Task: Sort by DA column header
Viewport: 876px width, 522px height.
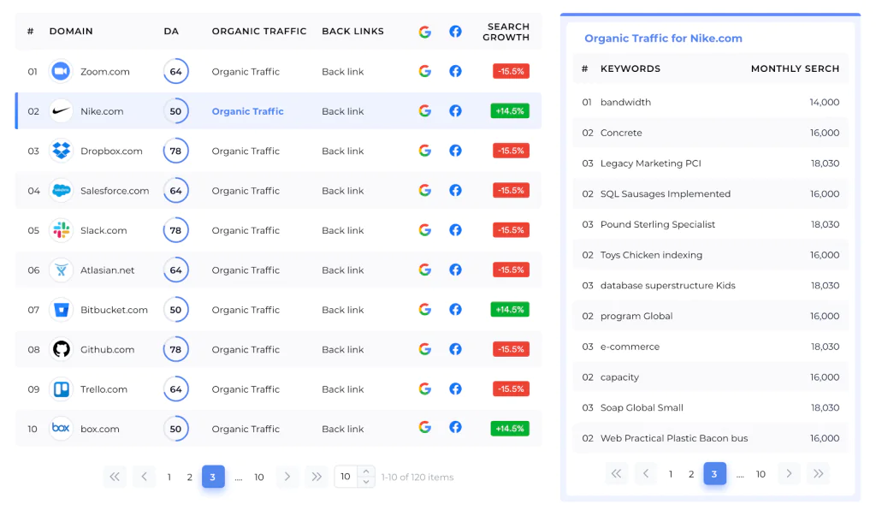Action: coord(171,32)
